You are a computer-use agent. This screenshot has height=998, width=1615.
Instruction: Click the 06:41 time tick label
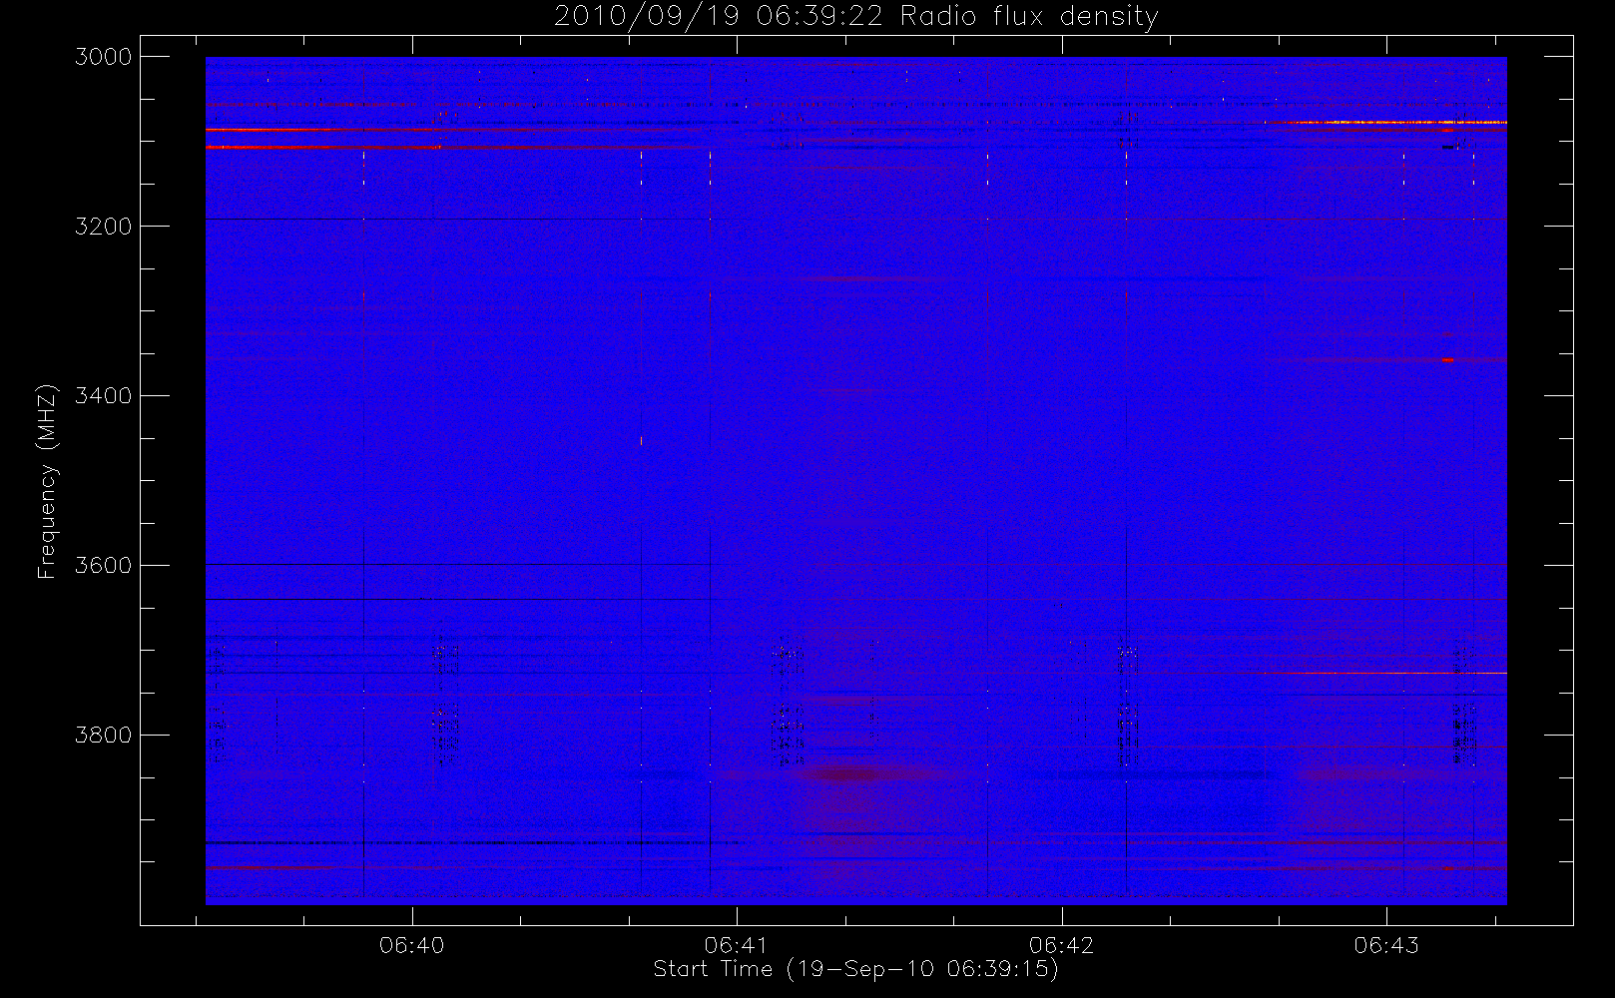click(x=737, y=945)
